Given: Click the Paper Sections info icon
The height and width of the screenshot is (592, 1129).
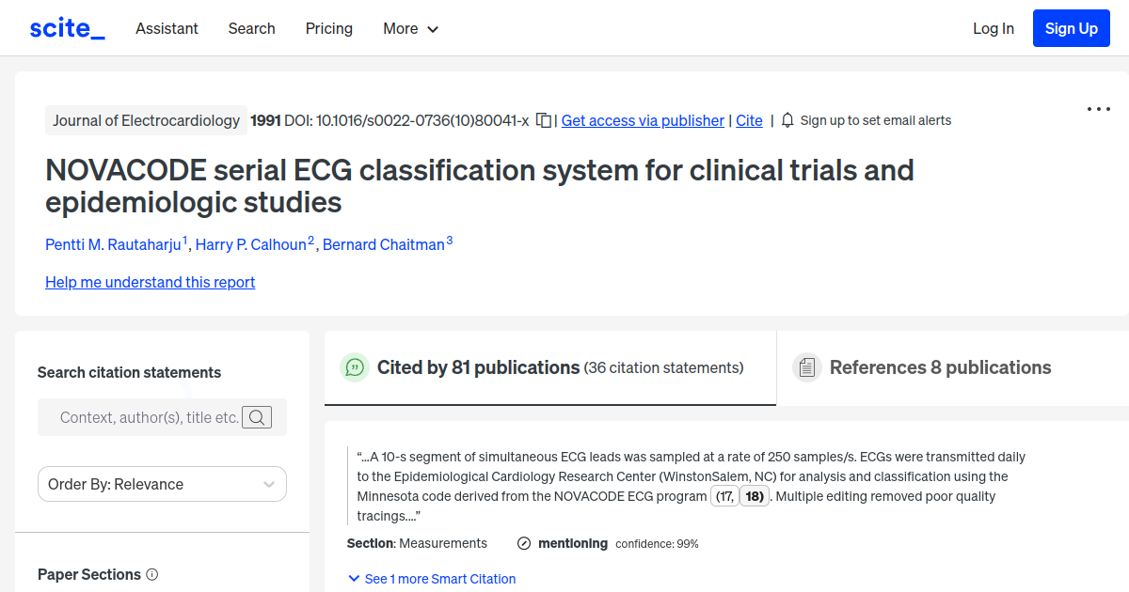Looking at the screenshot, I should click(152, 574).
